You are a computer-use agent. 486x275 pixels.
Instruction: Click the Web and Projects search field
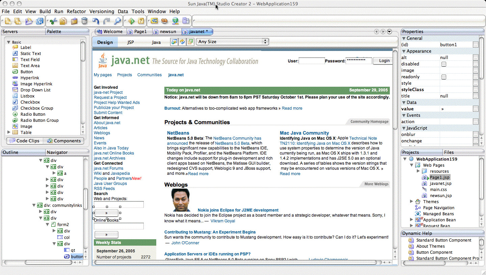[x=119, y=204]
